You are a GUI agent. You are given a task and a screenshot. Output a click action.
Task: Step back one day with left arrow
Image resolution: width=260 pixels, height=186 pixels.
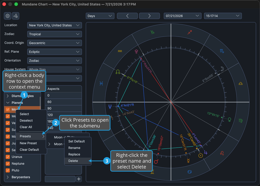(x=127, y=16)
